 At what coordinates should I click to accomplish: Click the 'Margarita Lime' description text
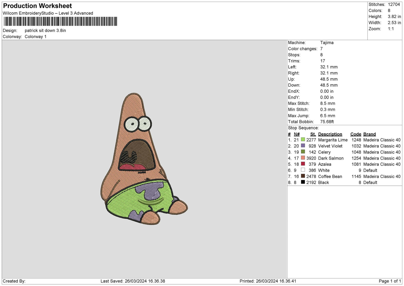point(333,140)
